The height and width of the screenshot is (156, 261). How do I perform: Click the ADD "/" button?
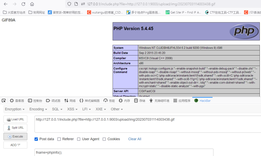(x=15, y=145)
